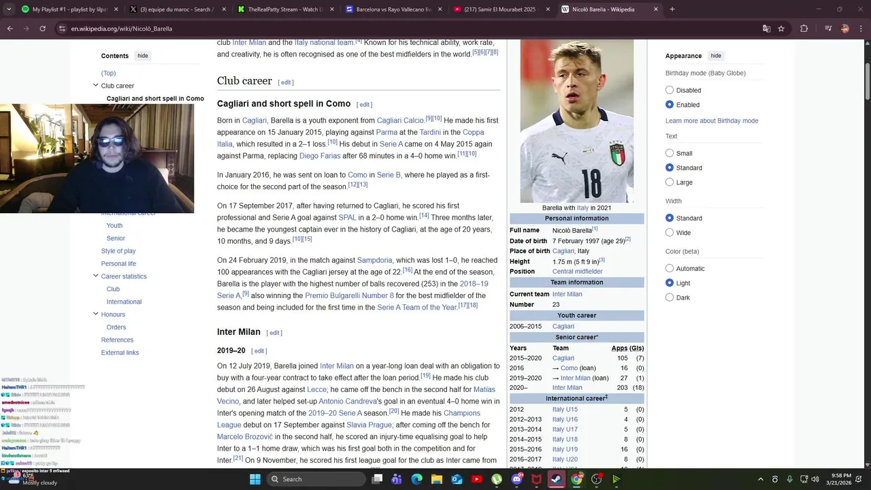Viewport: 871px width, 490px height.
Task: Switch to Barcelona vs Rayo Vallecano tab
Action: [x=393, y=10]
